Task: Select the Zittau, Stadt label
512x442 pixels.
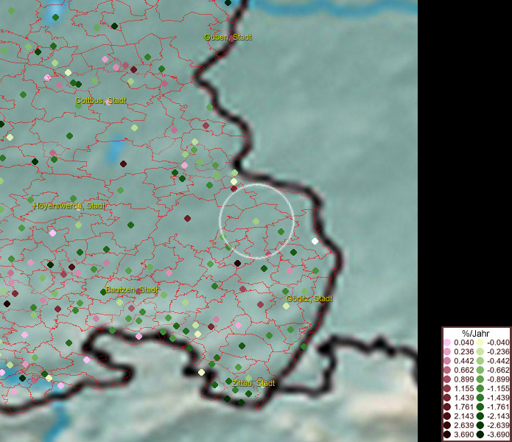Action: pyautogui.click(x=253, y=383)
